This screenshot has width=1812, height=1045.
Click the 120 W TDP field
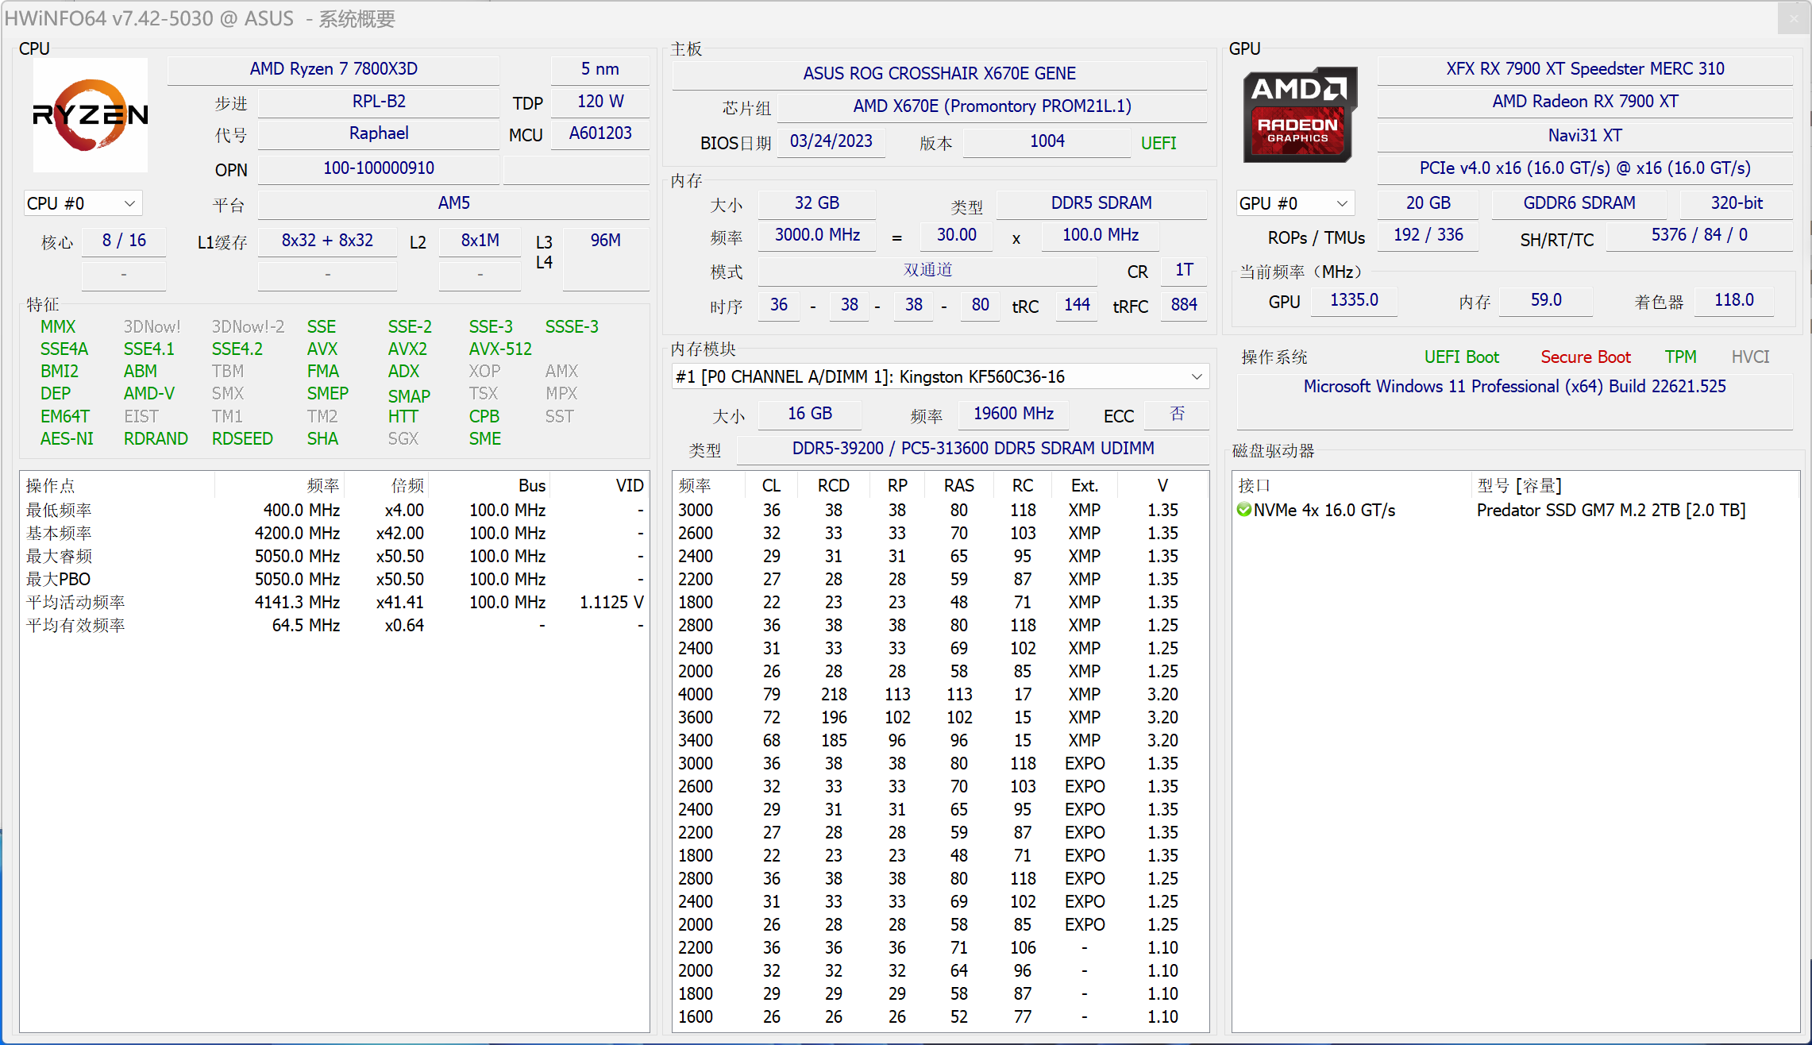600,102
